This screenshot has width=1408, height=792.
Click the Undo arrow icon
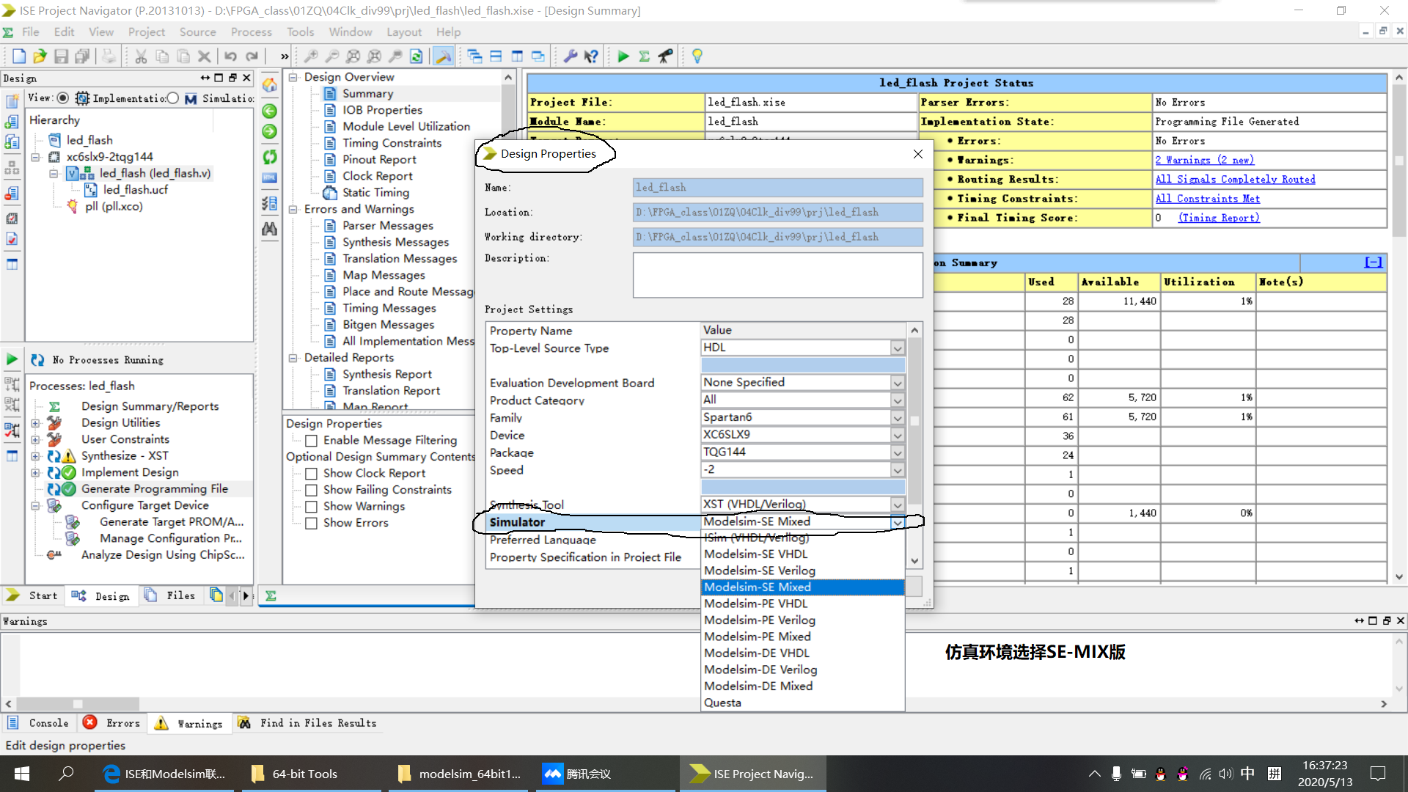(230, 56)
